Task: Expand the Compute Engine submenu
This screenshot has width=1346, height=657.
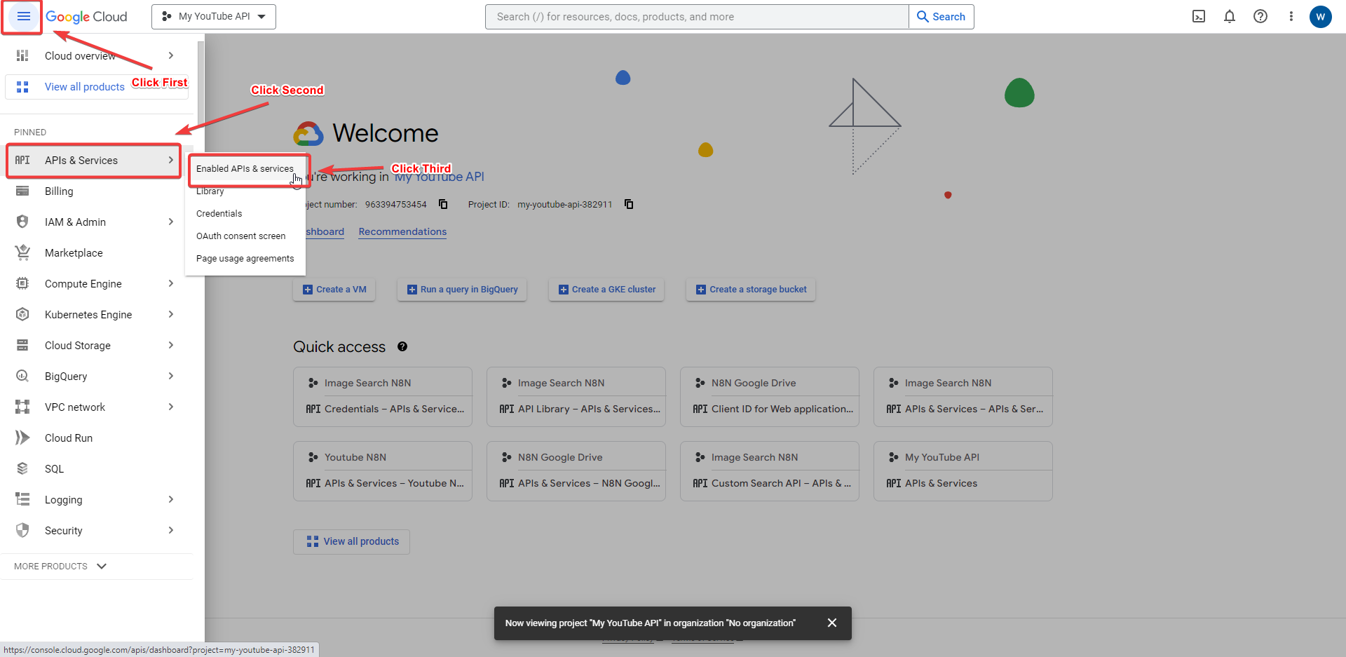Action: coord(170,284)
